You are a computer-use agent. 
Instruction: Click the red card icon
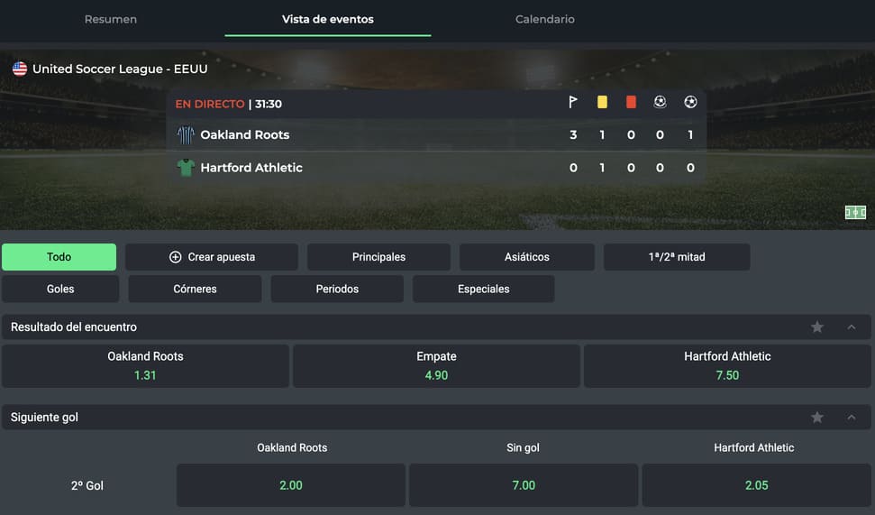pos(631,103)
